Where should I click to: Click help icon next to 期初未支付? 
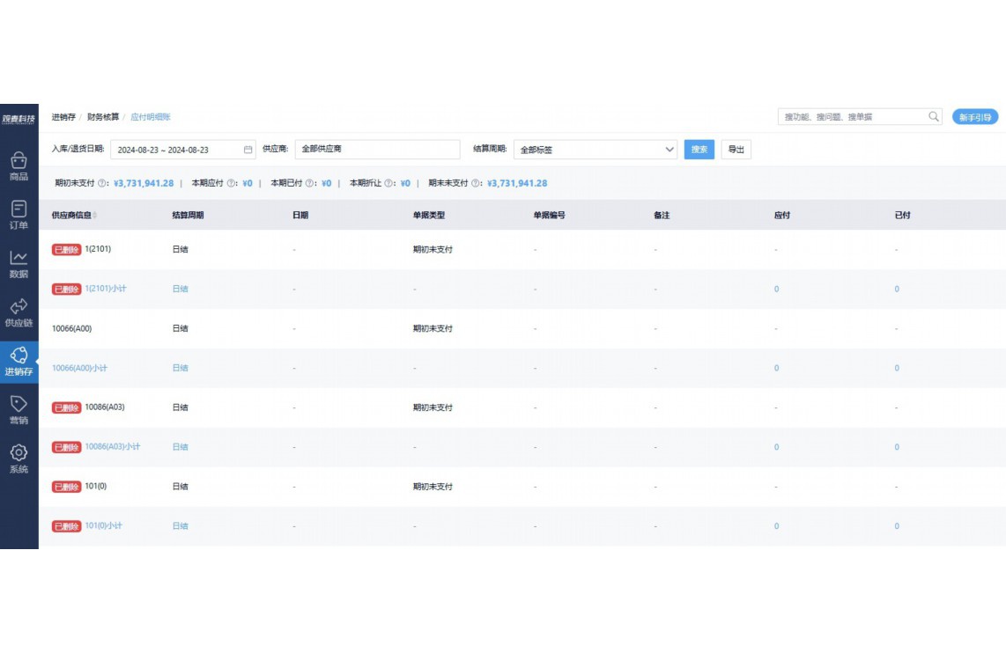tap(102, 184)
